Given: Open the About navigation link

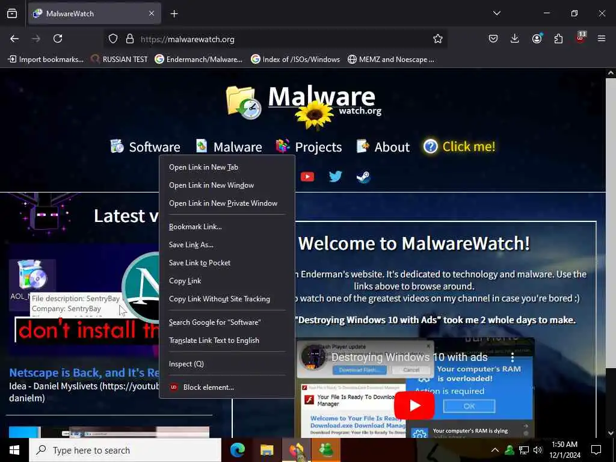Looking at the screenshot, I should 383,147.
